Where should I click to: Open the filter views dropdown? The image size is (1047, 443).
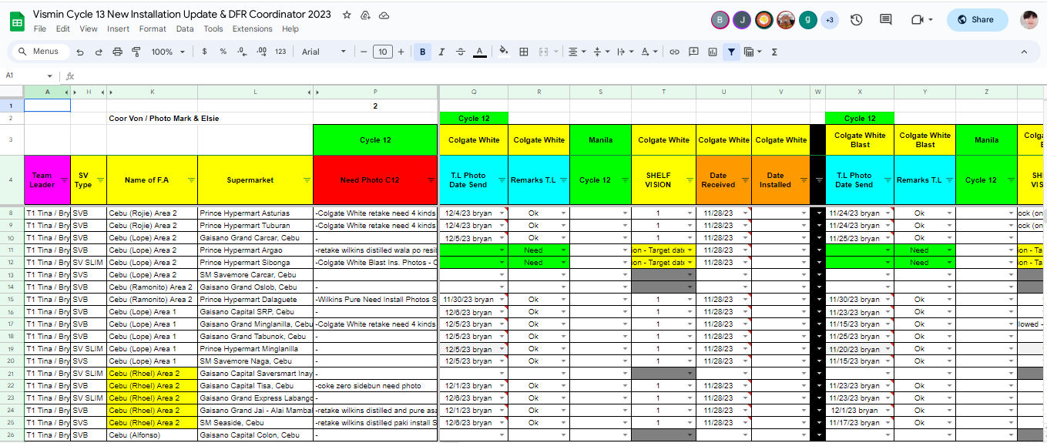753,52
